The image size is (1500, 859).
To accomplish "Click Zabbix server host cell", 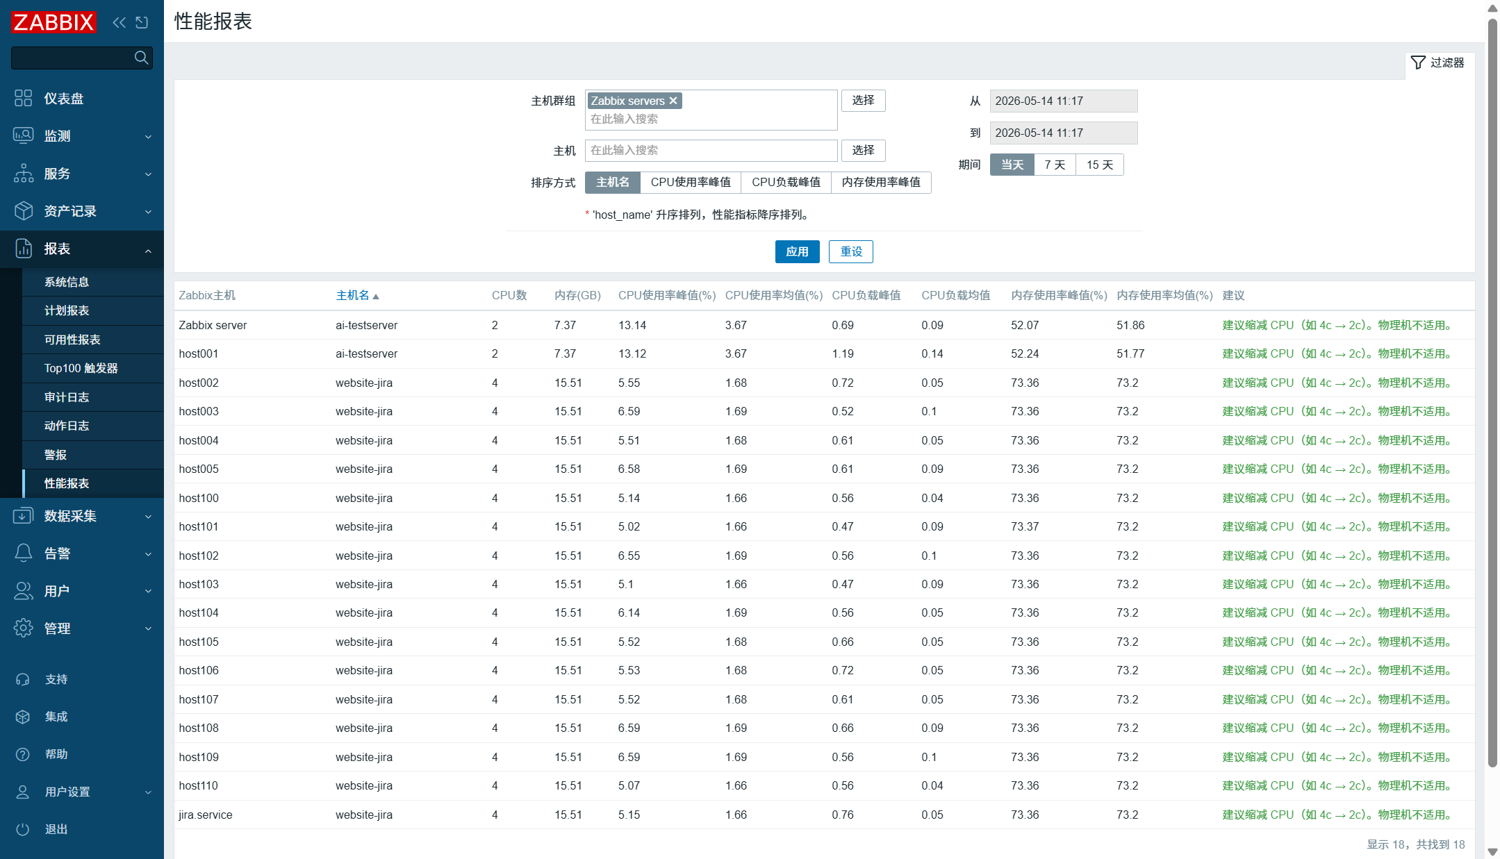I will click(x=213, y=325).
